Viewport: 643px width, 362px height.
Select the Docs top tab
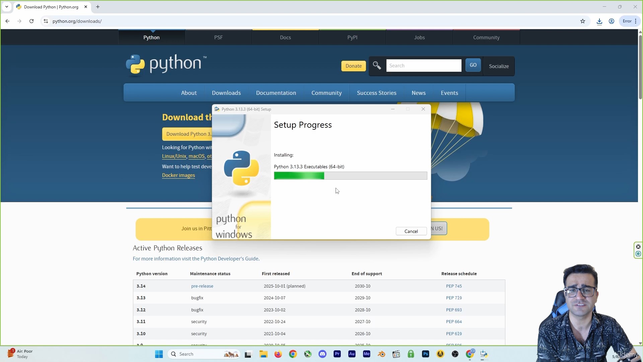pyautogui.click(x=285, y=37)
